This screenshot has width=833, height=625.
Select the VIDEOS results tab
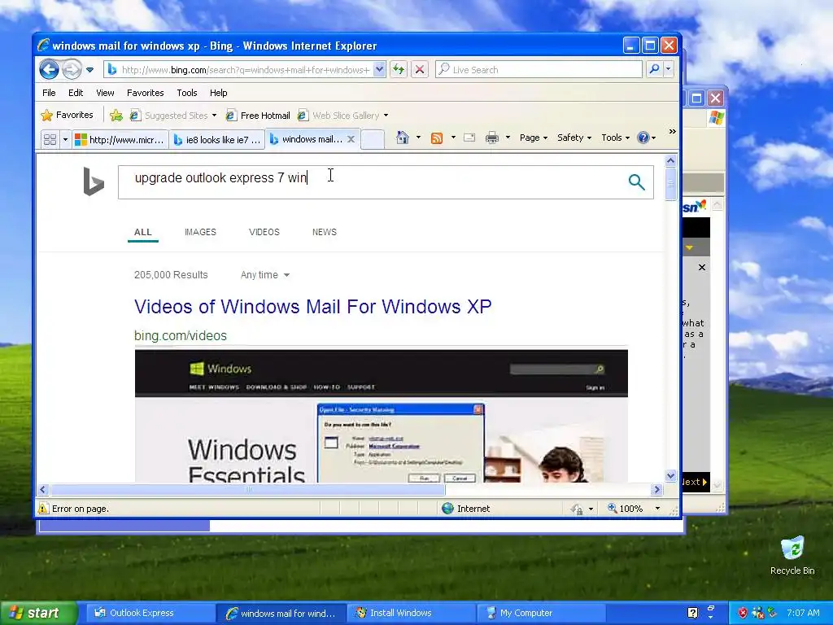click(264, 232)
